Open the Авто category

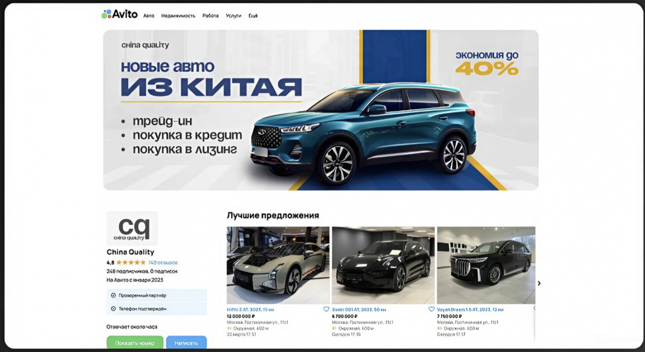(x=149, y=16)
